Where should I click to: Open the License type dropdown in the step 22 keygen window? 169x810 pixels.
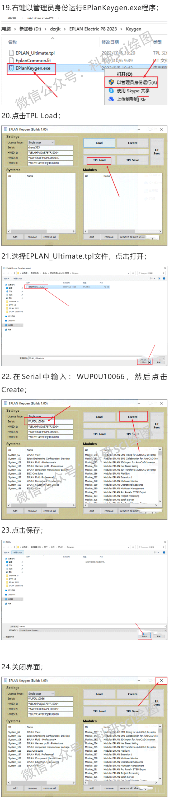point(41,416)
